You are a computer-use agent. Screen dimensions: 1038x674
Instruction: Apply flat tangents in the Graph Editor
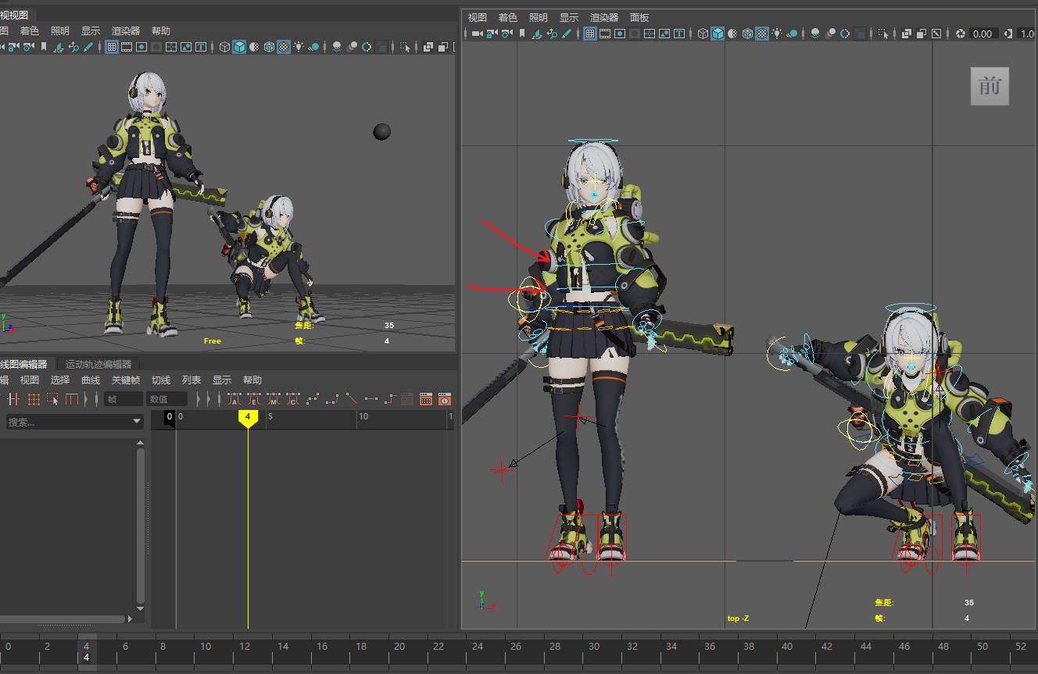370,399
